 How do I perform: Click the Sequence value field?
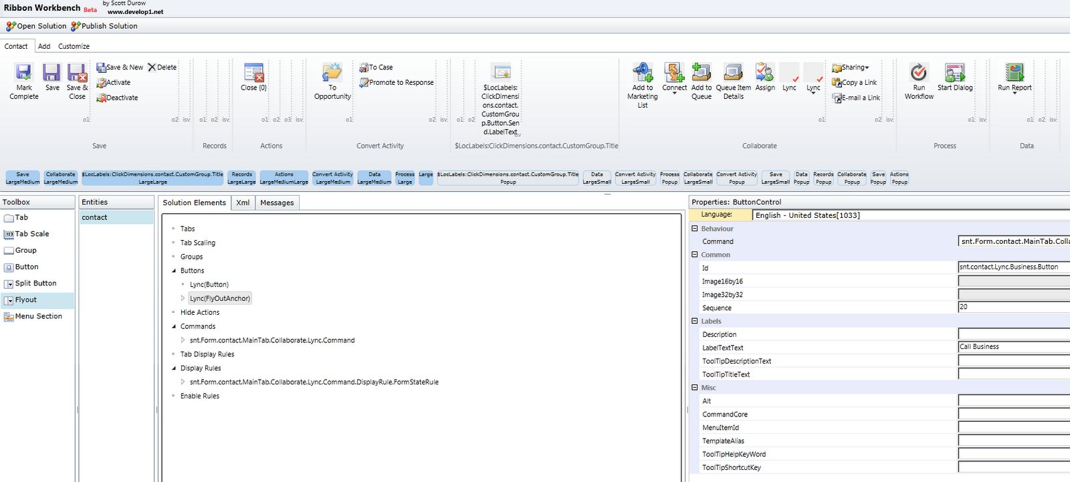pyautogui.click(x=1014, y=307)
